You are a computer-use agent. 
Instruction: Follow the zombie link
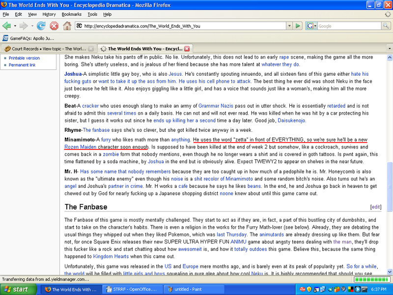[x=111, y=154]
